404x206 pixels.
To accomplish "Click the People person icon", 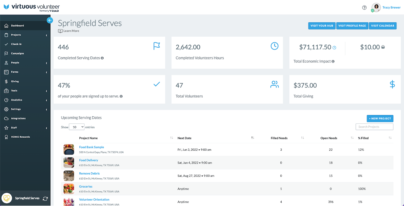I will pyautogui.click(x=6, y=63).
